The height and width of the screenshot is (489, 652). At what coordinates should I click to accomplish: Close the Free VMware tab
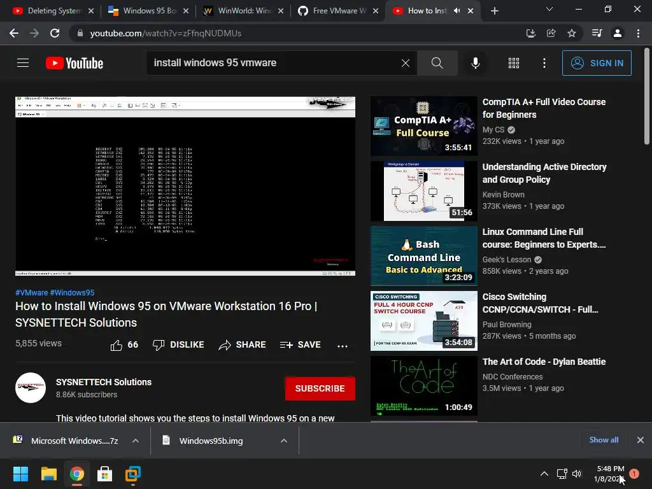376,11
